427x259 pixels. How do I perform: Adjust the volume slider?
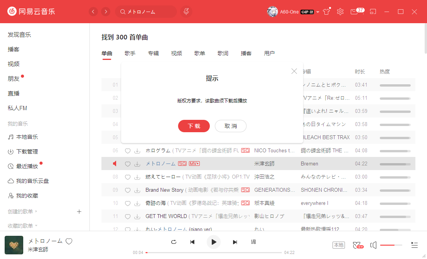tap(391, 245)
